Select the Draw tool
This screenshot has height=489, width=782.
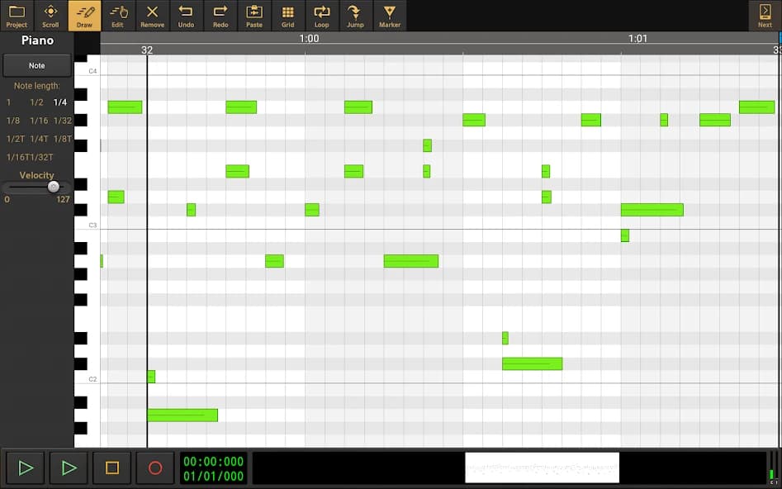coord(84,15)
